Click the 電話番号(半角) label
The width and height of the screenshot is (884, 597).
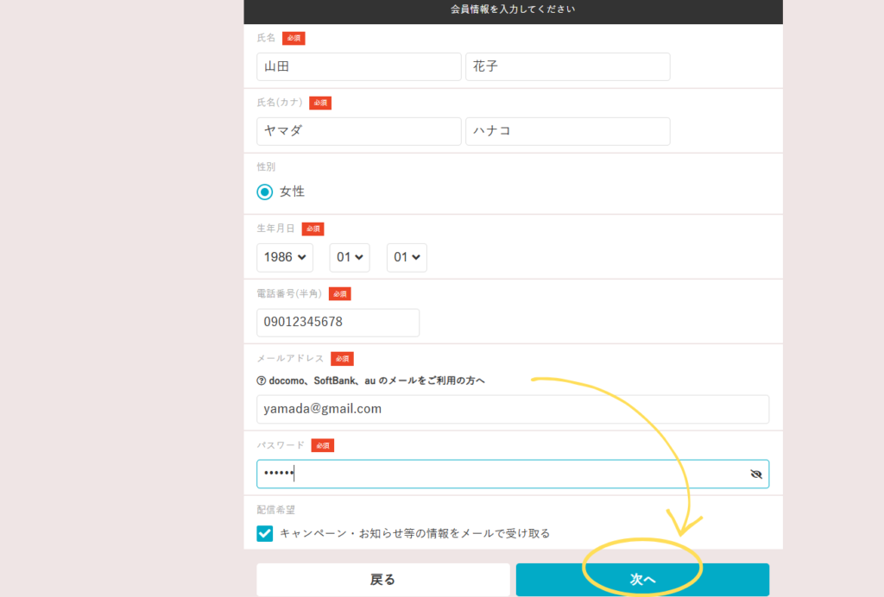289,293
